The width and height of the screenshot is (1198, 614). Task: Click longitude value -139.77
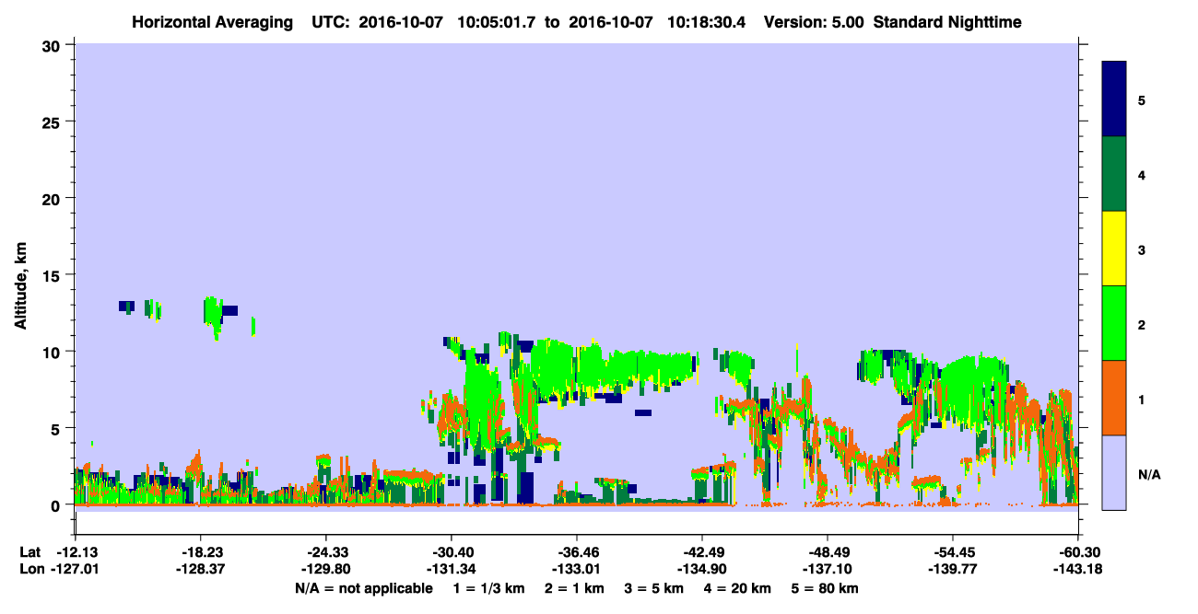[x=953, y=570]
